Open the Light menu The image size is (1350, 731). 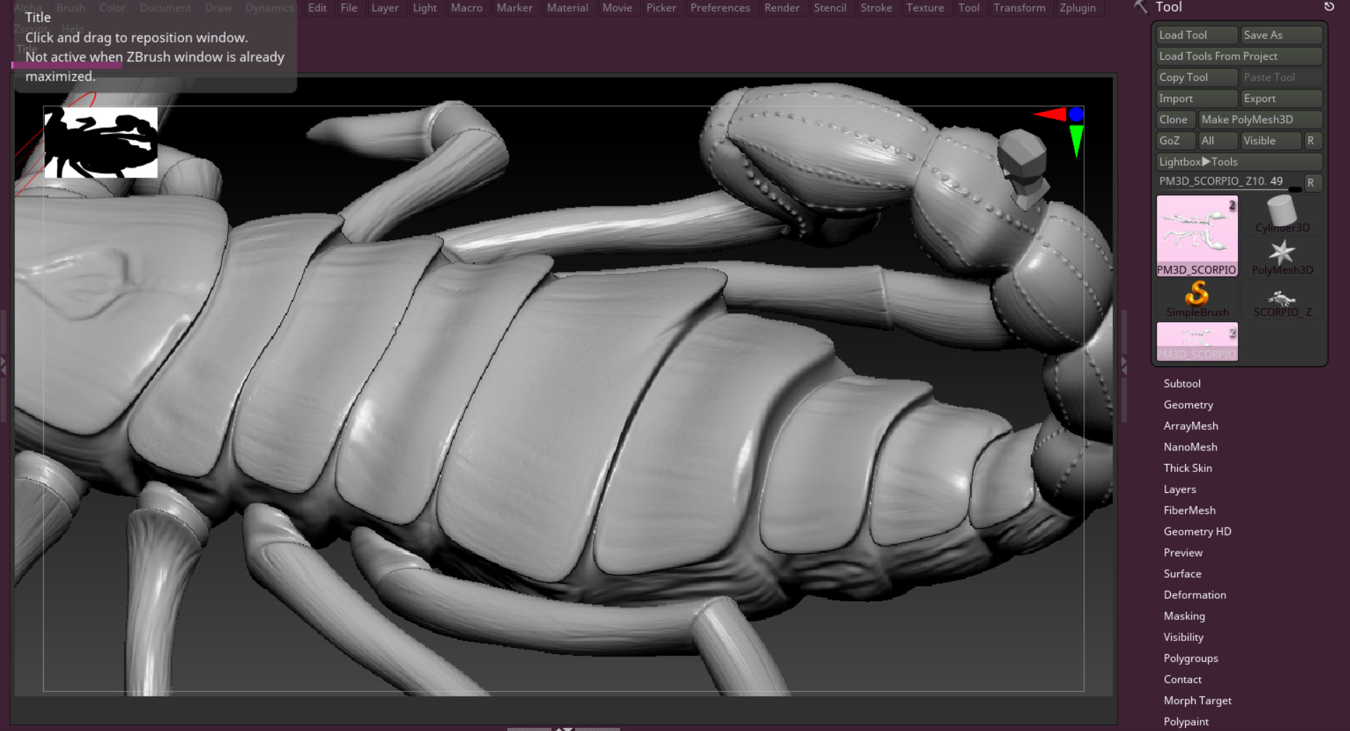(425, 8)
